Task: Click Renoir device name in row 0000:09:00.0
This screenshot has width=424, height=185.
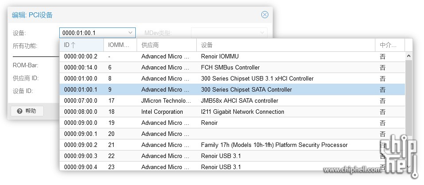Action: tap(209, 123)
